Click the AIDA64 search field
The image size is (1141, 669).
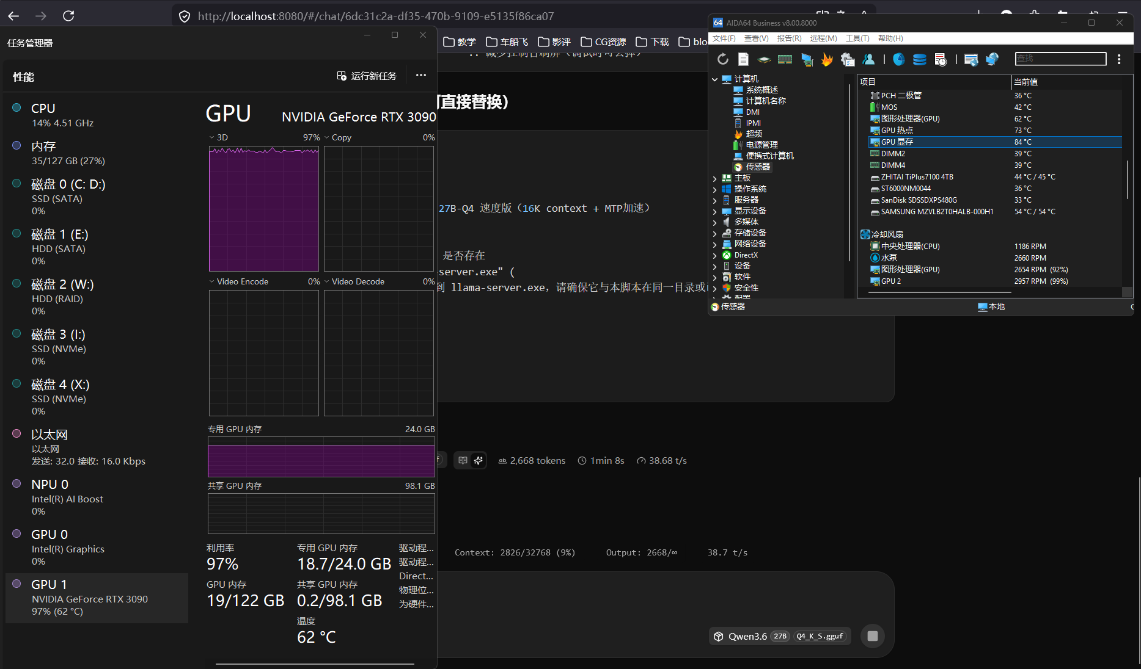pyautogui.click(x=1060, y=59)
